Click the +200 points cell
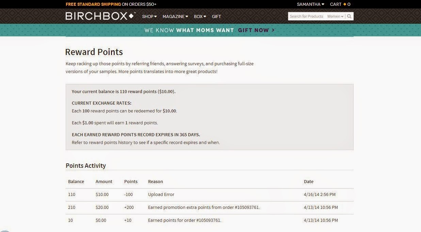This screenshot has width=421, height=232. (x=129, y=207)
